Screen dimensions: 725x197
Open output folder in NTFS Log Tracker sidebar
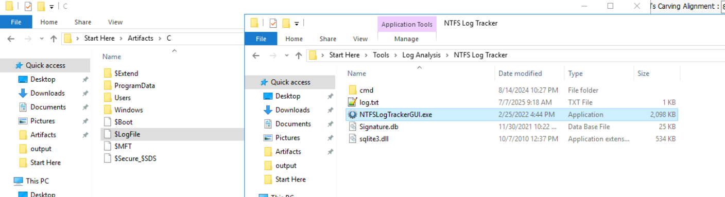point(286,166)
